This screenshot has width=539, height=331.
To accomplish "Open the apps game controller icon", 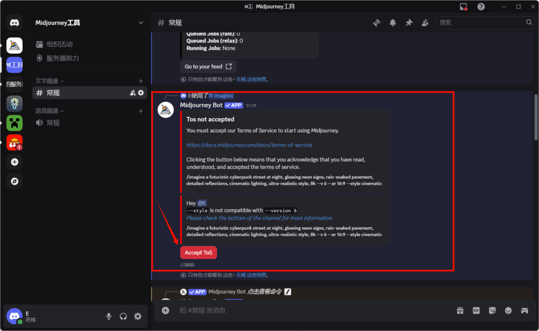I will tap(524, 310).
